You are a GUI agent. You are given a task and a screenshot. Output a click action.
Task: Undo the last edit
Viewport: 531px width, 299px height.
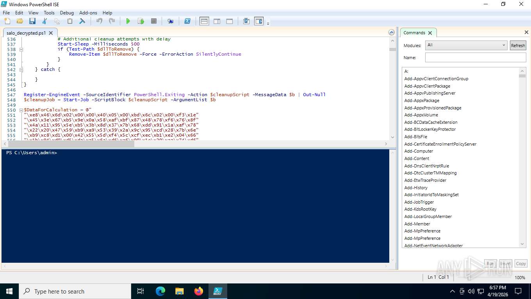99,21
